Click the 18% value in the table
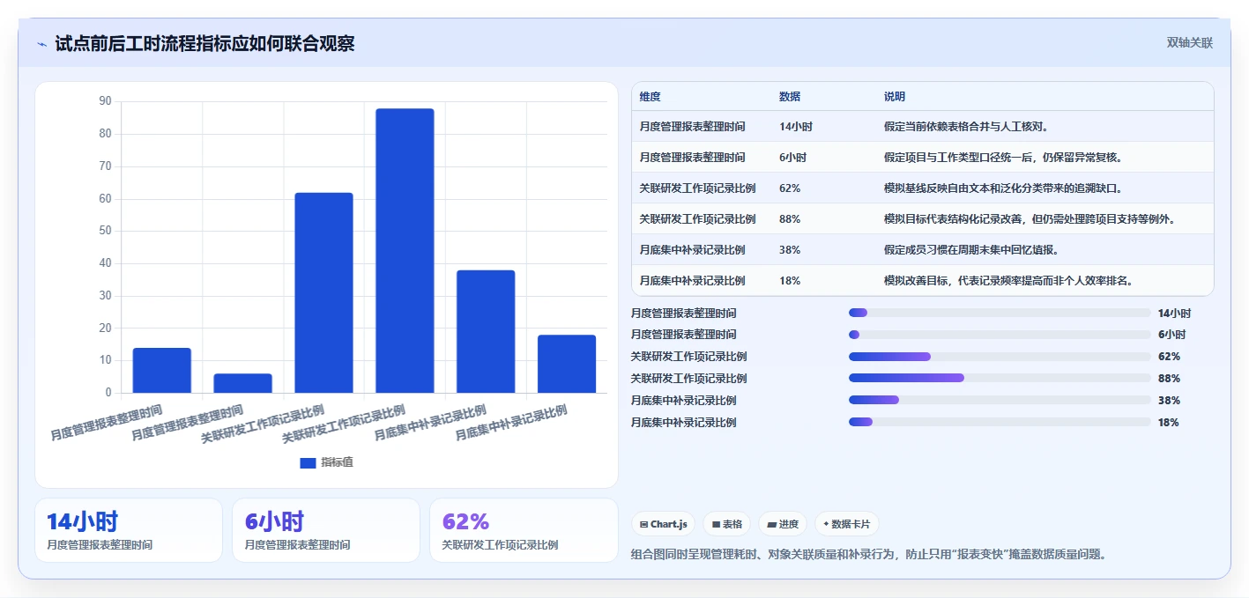Viewport: 1249px width, 598px height. 790,281
